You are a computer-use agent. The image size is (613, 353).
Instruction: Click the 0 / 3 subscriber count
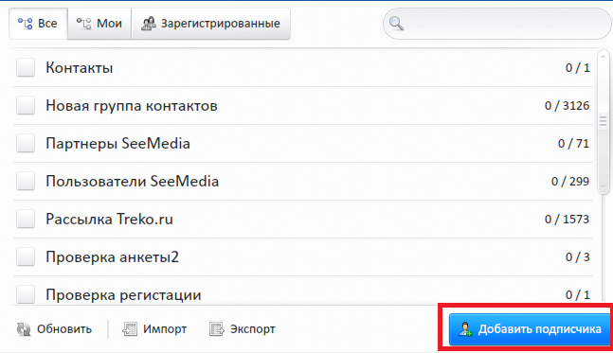pyautogui.click(x=578, y=256)
